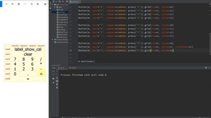Click the print icon in Run panel

click(x=57, y=85)
